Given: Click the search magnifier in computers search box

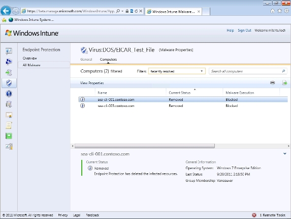Looking at the screenshot, I should pyautogui.click(x=283, y=71).
